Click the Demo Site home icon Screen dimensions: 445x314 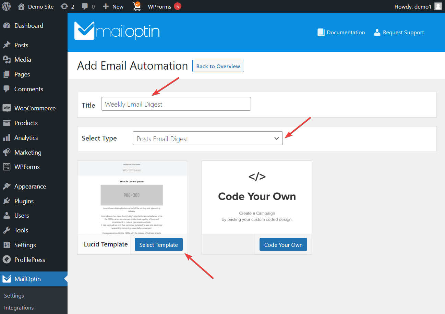point(21,7)
